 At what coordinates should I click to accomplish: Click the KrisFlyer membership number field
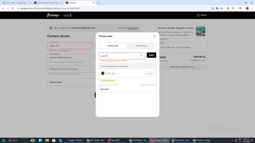coord(70,69)
